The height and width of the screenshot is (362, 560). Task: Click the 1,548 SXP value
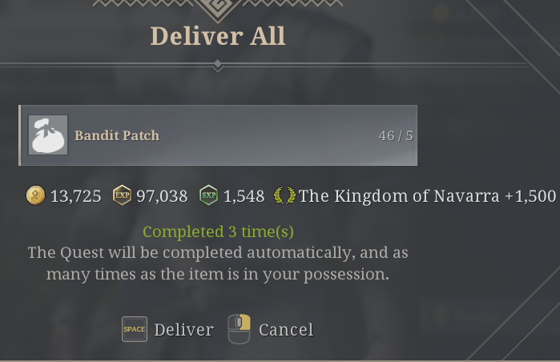(x=244, y=196)
